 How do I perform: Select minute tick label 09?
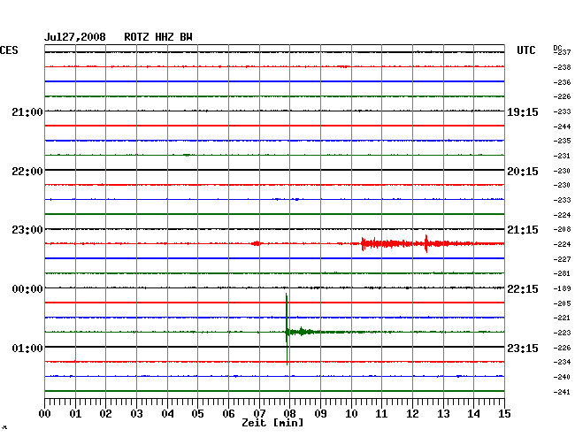click(x=320, y=414)
